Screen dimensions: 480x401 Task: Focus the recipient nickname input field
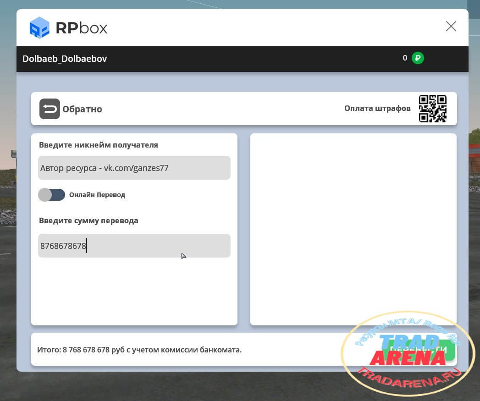tap(134, 168)
